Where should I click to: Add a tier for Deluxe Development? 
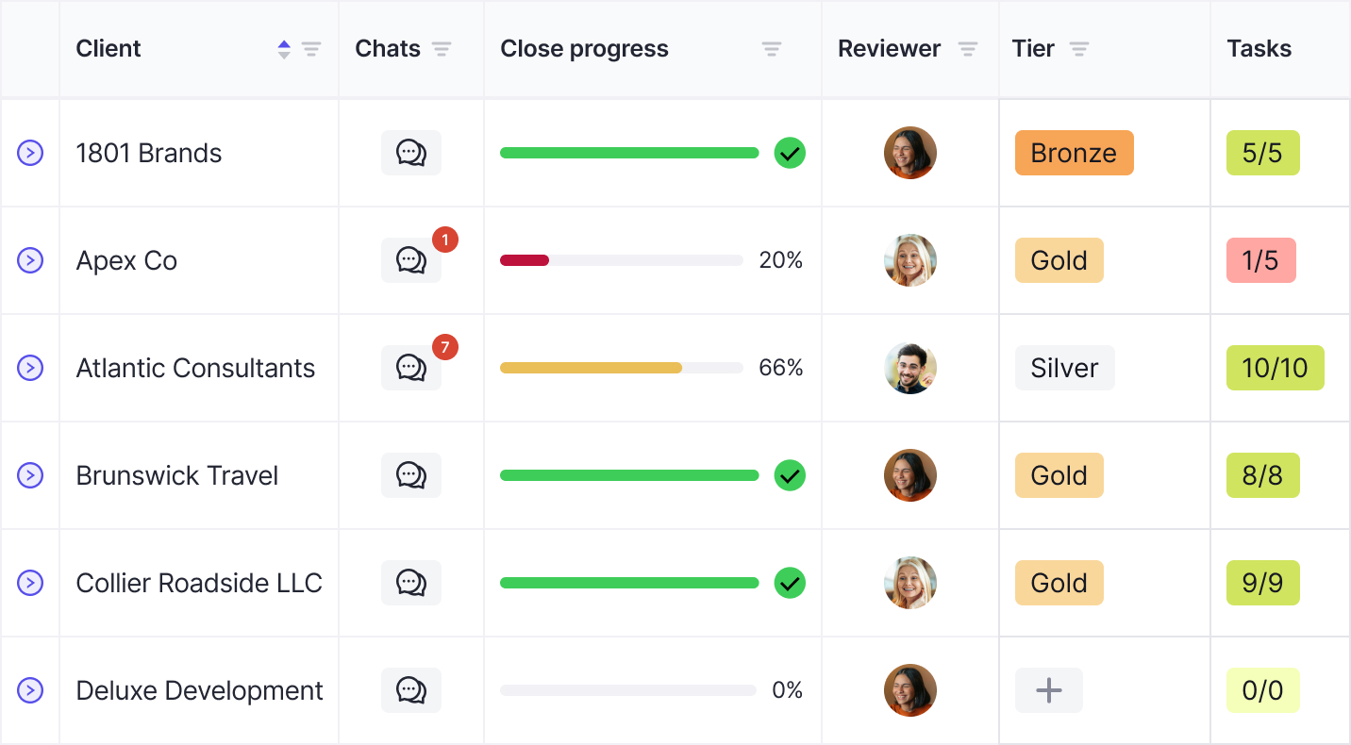pyautogui.click(x=1048, y=690)
